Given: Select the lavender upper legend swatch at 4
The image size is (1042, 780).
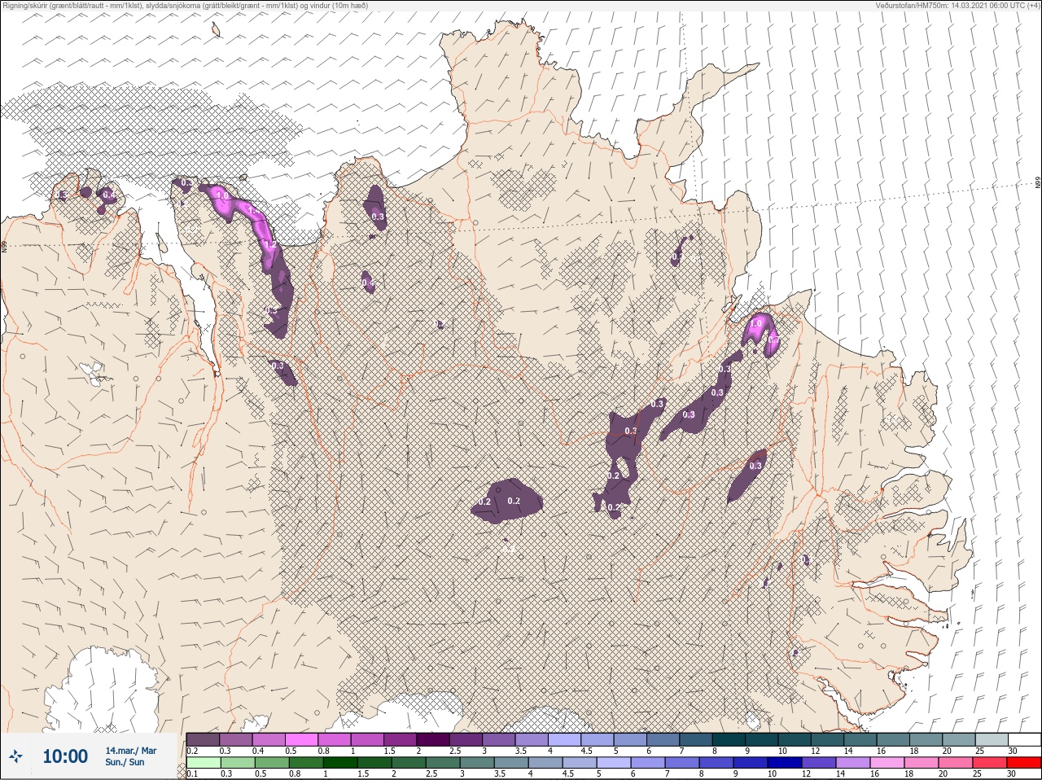Looking at the screenshot, I should coord(564,739).
